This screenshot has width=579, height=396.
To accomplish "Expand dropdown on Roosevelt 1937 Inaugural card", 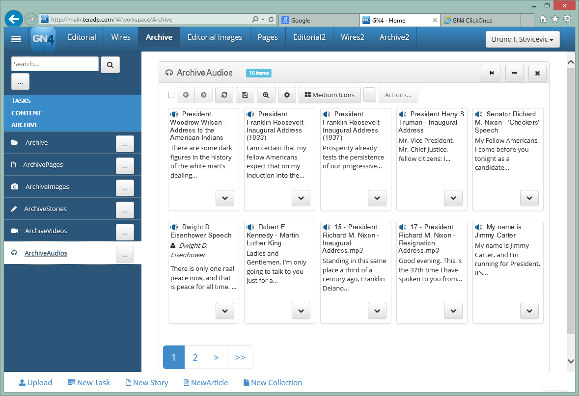I will (x=377, y=198).
